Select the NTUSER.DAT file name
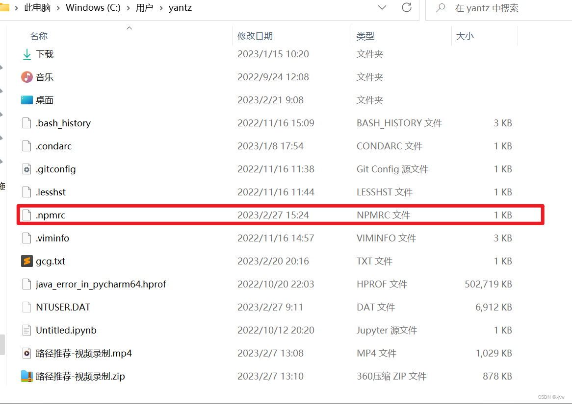Image resolution: width=572 pixels, height=404 pixels. tap(63, 307)
